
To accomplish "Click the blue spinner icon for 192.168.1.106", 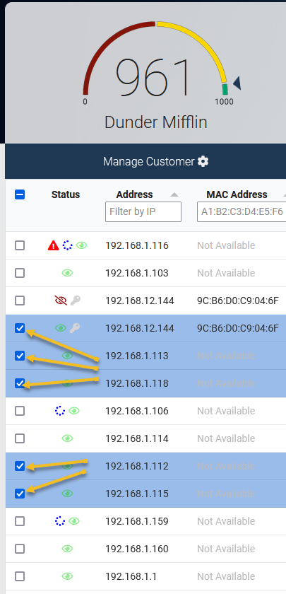I will click(x=60, y=411).
